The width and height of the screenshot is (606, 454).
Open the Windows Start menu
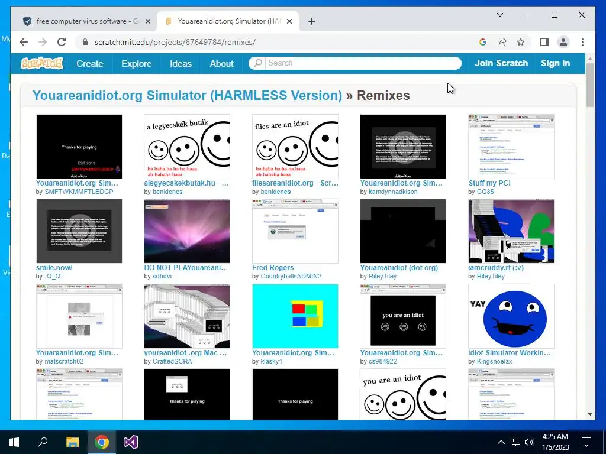tap(14, 442)
